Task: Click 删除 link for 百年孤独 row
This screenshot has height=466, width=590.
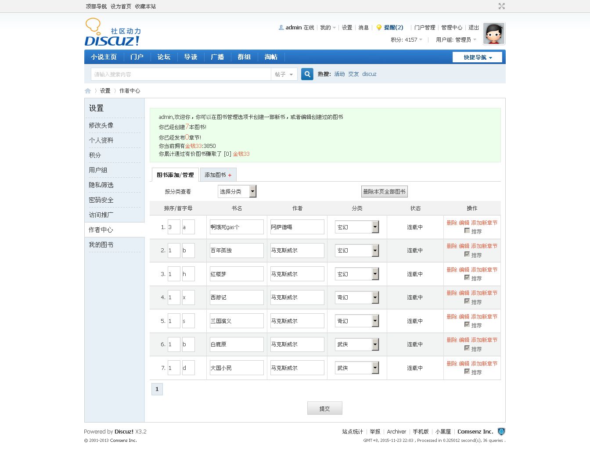Action: [452, 246]
